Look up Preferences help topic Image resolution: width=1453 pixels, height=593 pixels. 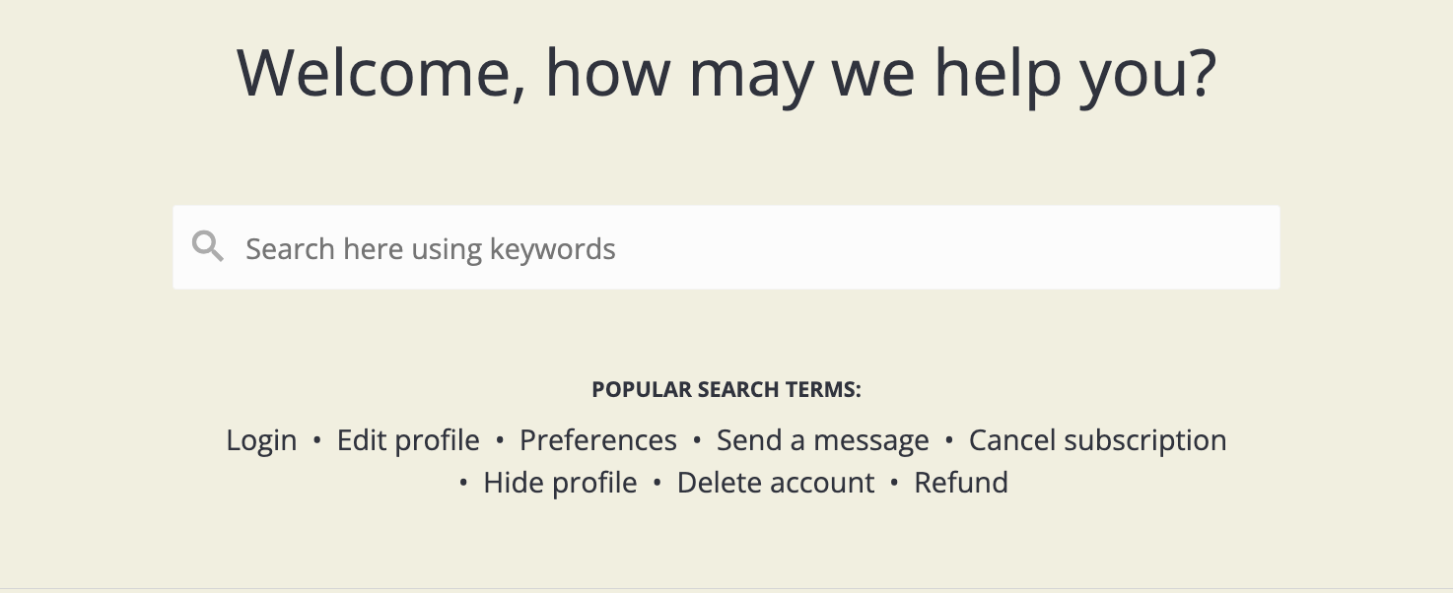(x=598, y=440)
